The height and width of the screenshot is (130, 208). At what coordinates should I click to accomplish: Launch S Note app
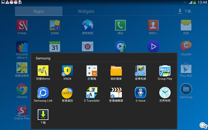click(x=22, y=25)
